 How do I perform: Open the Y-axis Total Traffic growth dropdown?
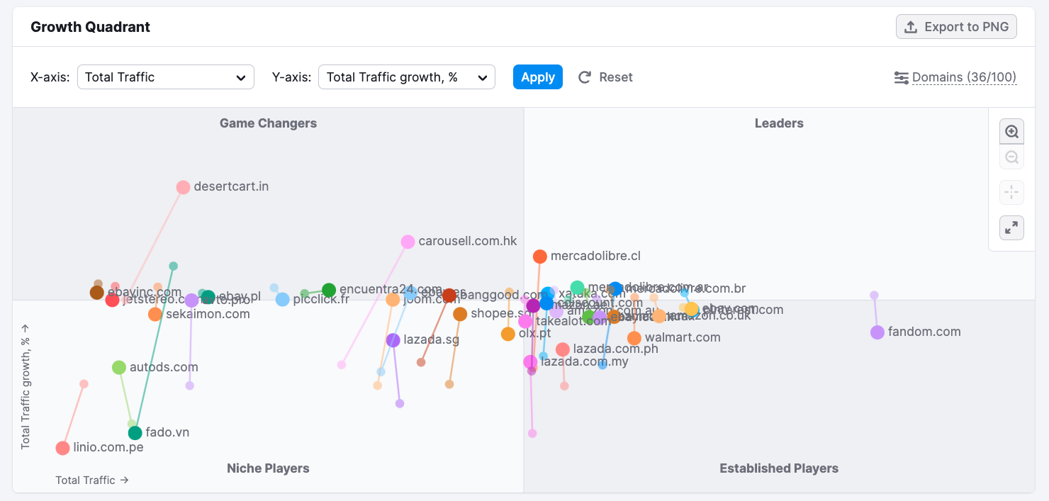pos(406,77)
